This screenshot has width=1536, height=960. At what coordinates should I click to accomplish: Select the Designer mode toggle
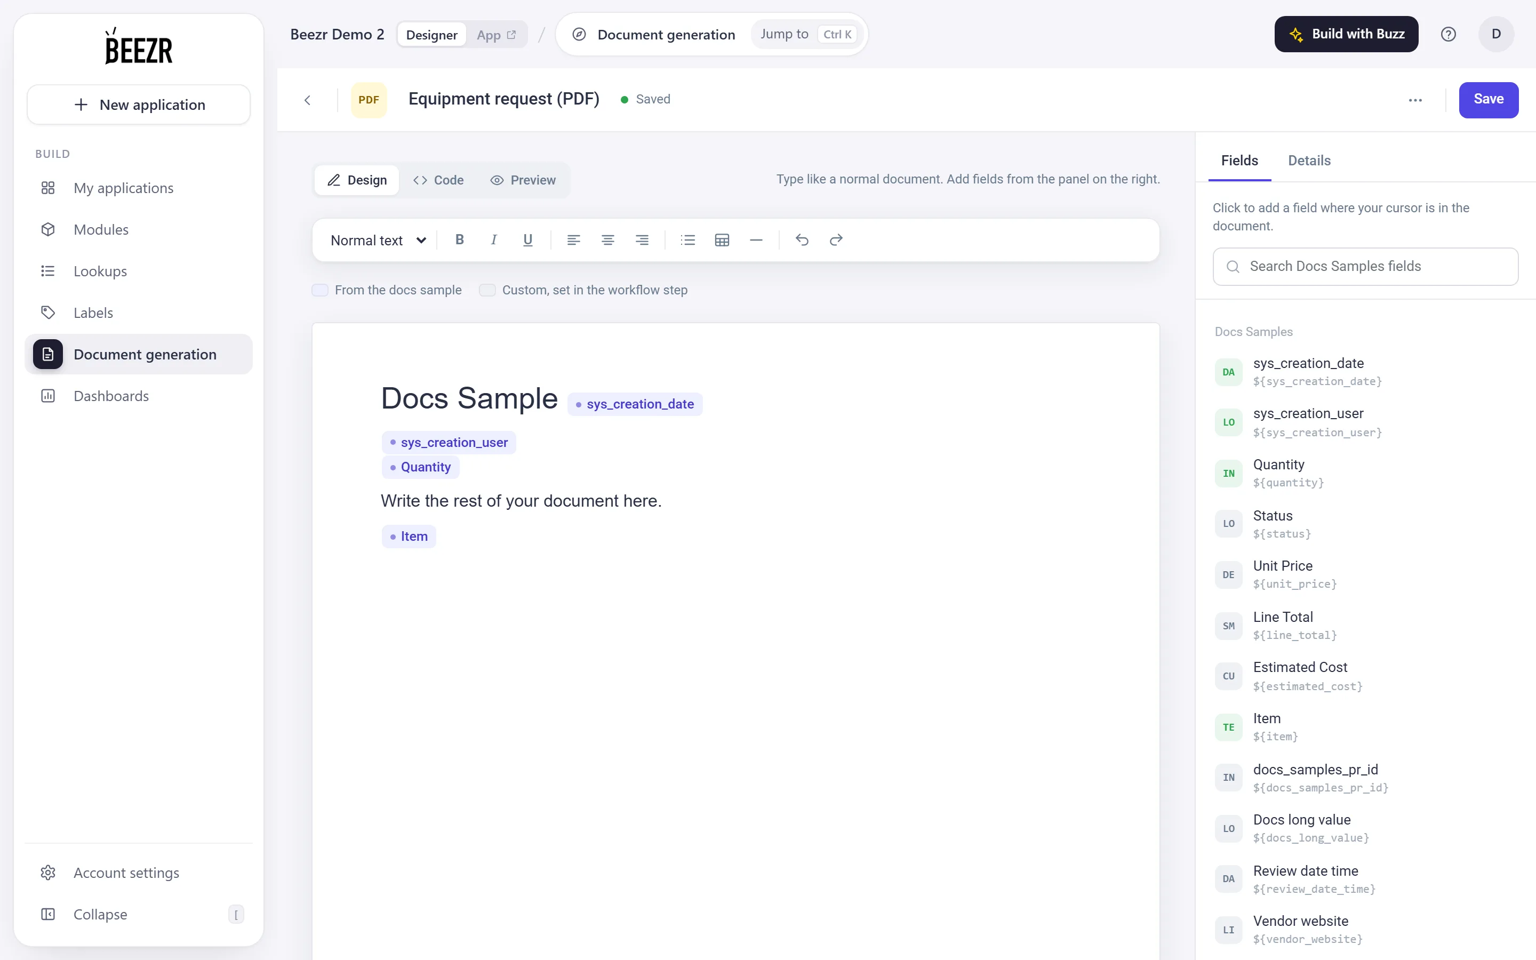pyautogui.click(x=431, y=35)
